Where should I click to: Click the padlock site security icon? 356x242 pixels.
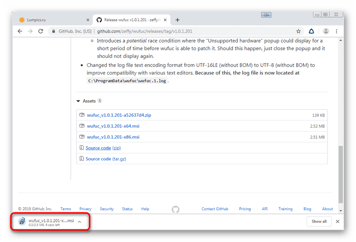pos(53,31)
